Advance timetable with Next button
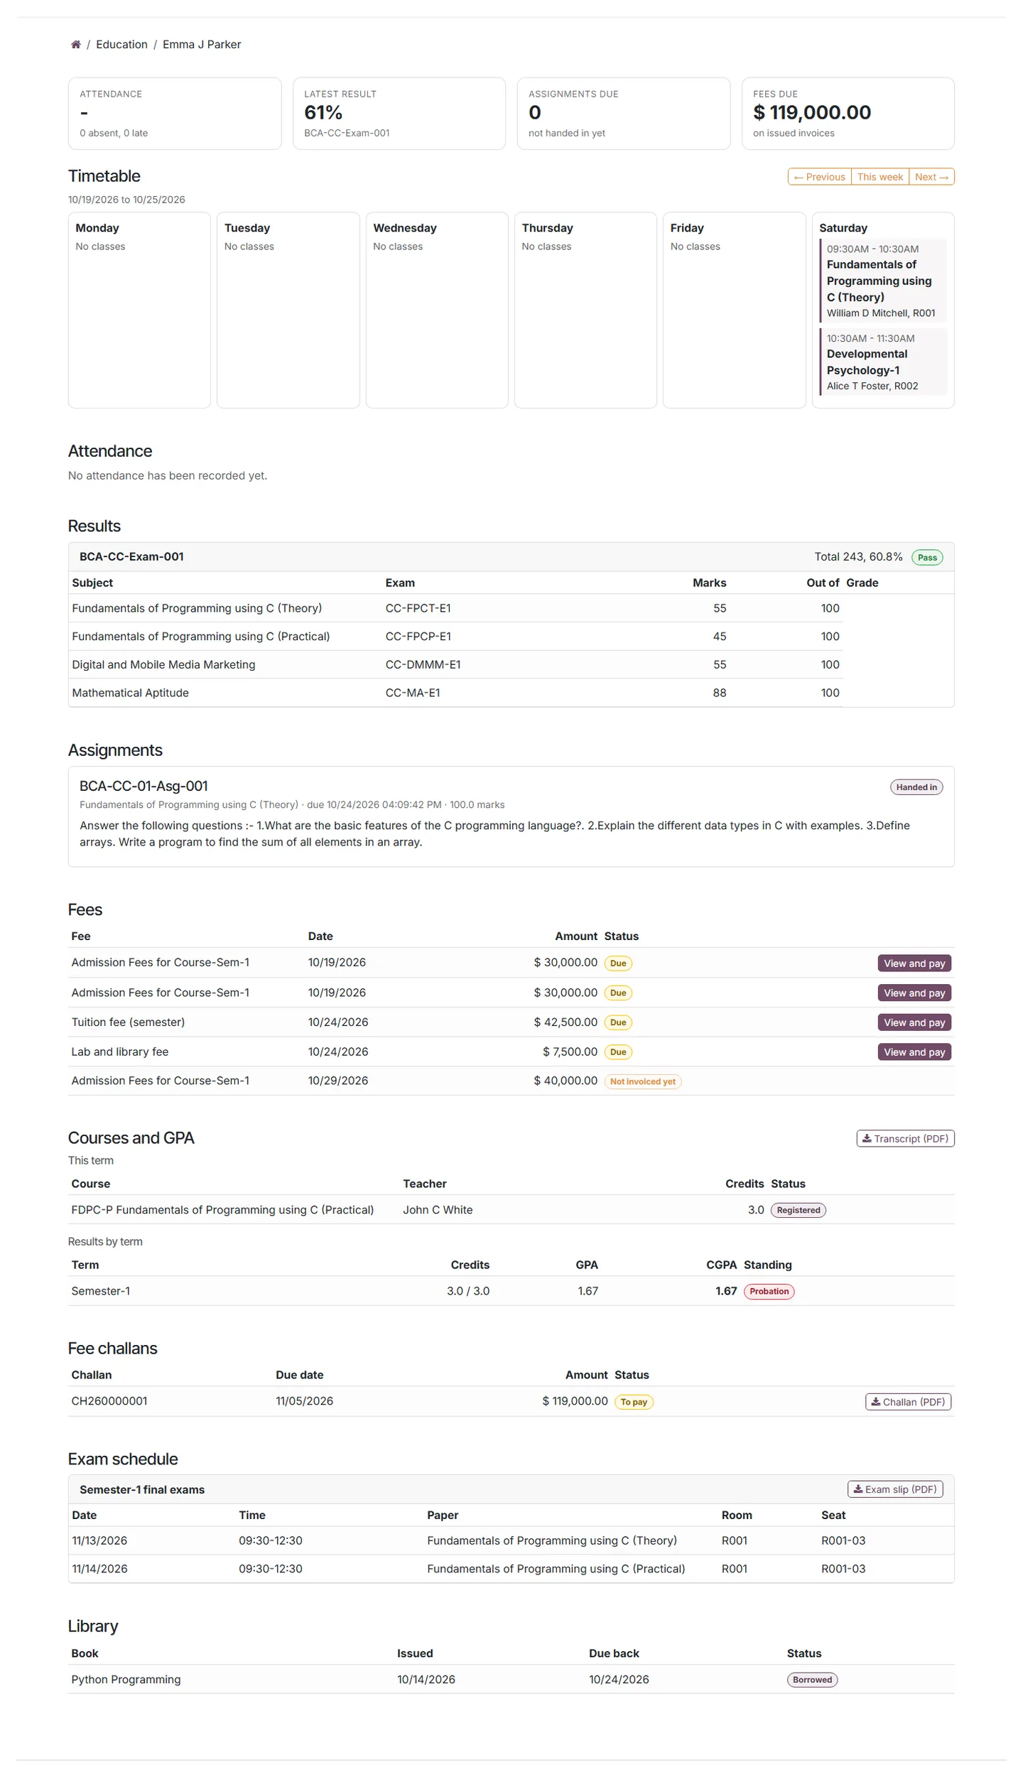 (x=931, y=177)
